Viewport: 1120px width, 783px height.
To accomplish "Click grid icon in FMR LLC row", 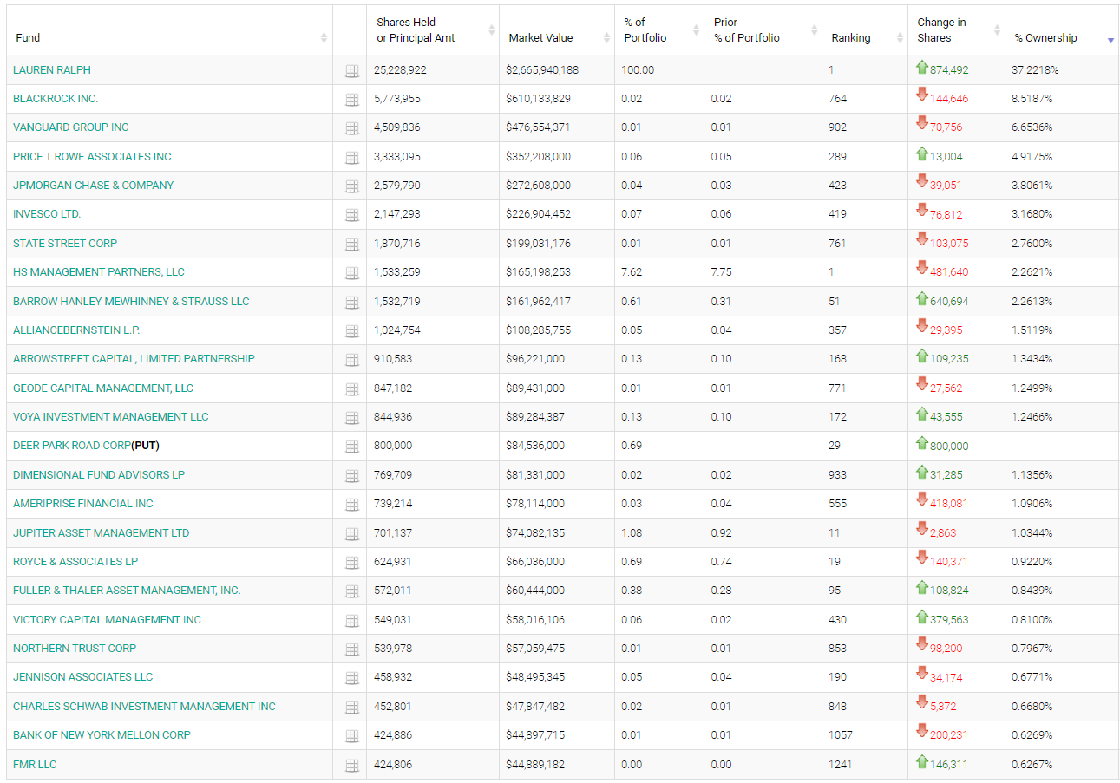I will tap(351, 766).
